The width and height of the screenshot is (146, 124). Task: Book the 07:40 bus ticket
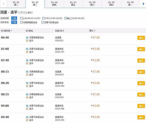tap(141, 61)
